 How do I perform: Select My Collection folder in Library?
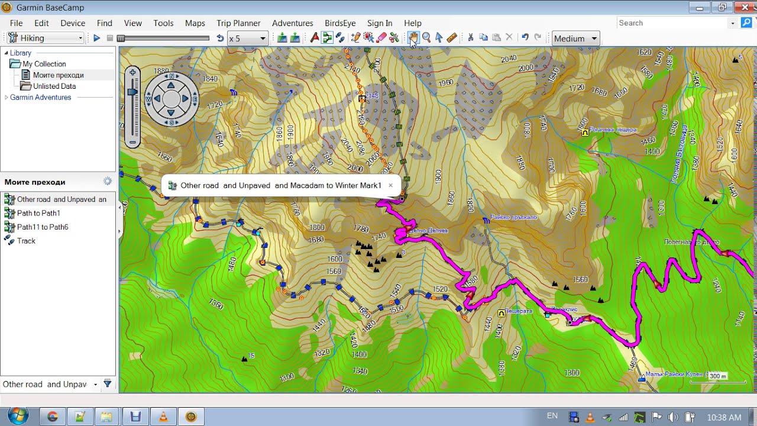[39, 64]
